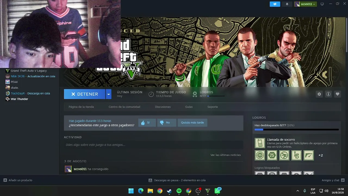Open sccvs011 avatar in activity feed
The width and height of the screenshot is (348, 196).
(68, 169)
